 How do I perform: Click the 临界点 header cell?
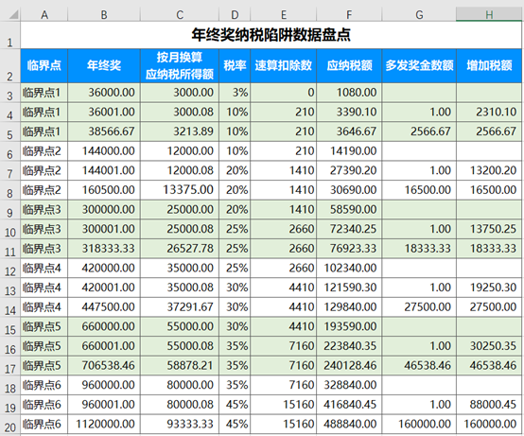click(44, 66)
